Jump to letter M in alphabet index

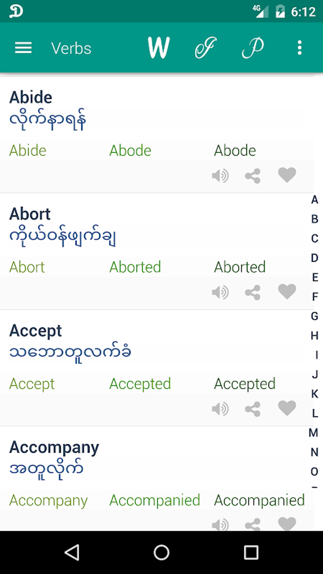[313, 432]
